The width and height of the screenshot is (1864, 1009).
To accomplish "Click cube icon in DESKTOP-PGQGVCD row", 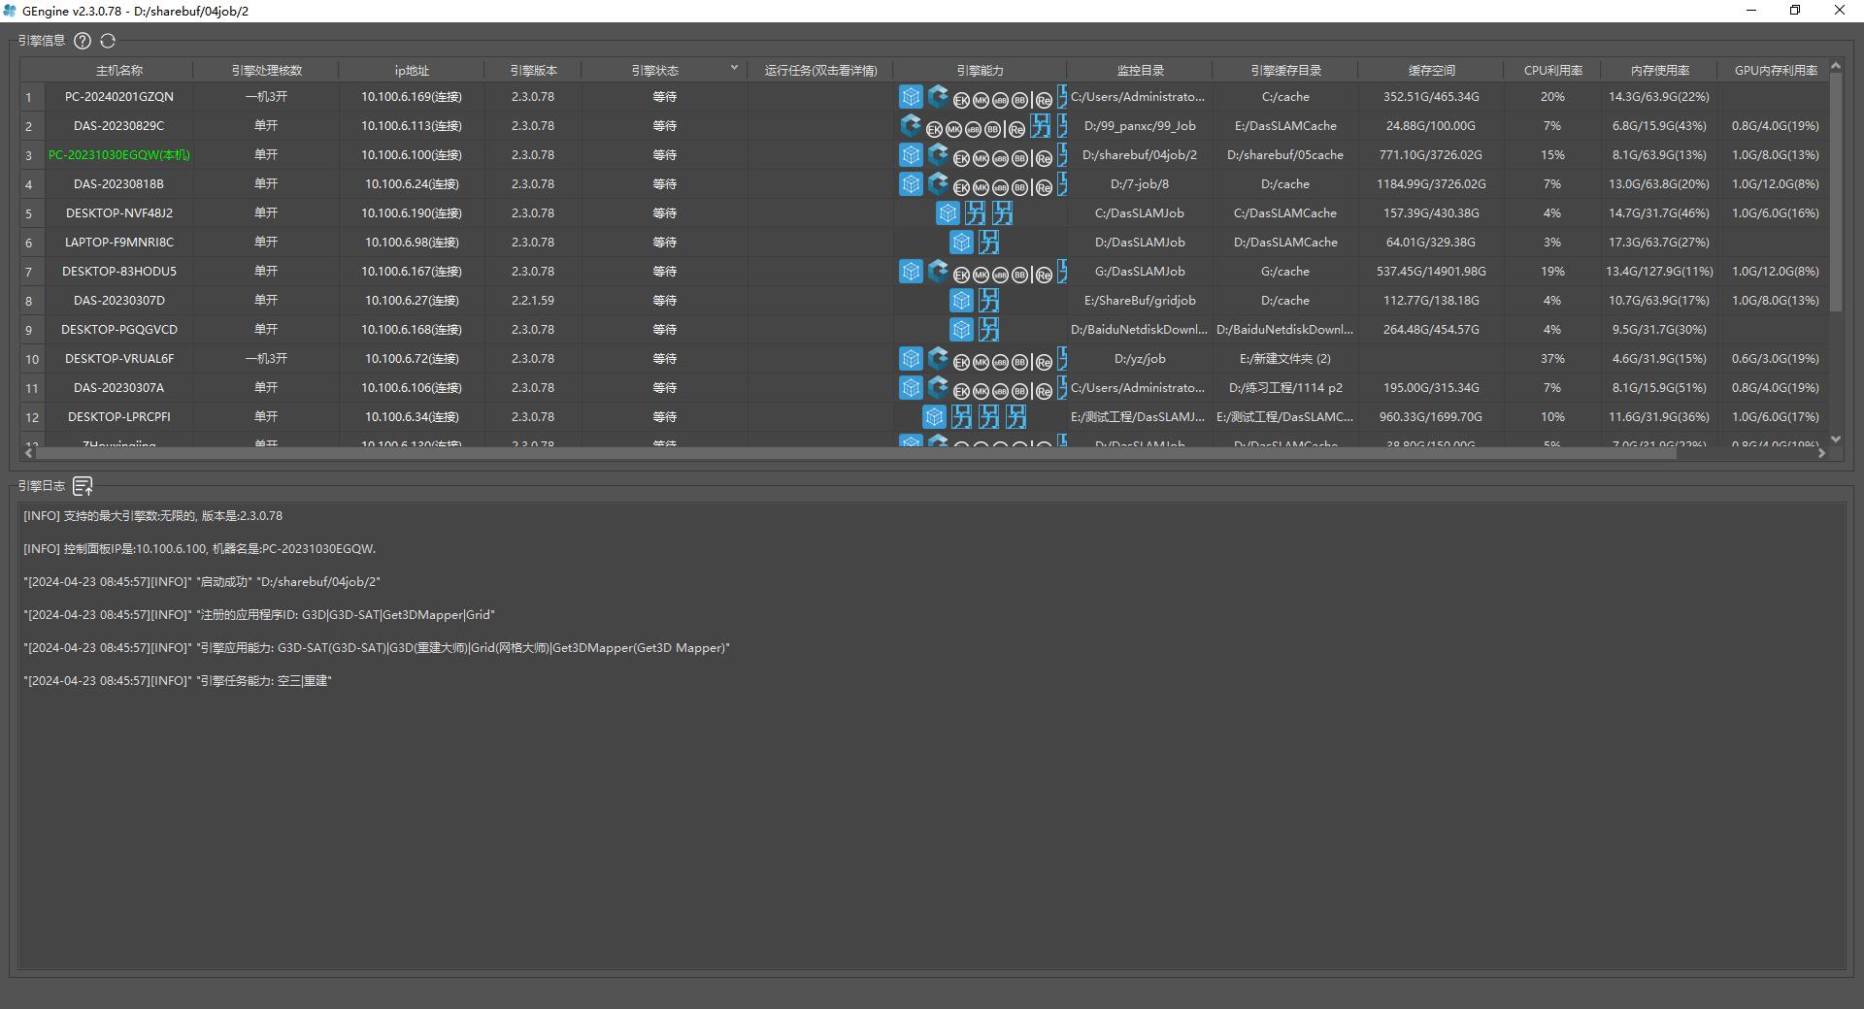I will pos(961,330).
